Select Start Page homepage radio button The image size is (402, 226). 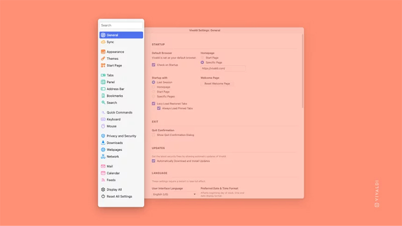(x=203, y=58)
